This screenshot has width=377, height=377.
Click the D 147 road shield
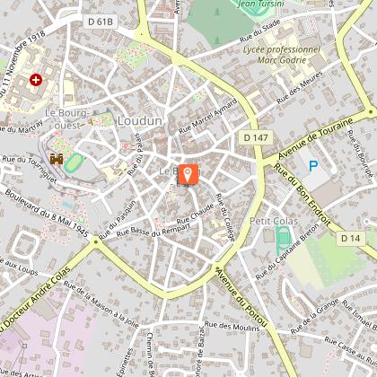(256, 137)
